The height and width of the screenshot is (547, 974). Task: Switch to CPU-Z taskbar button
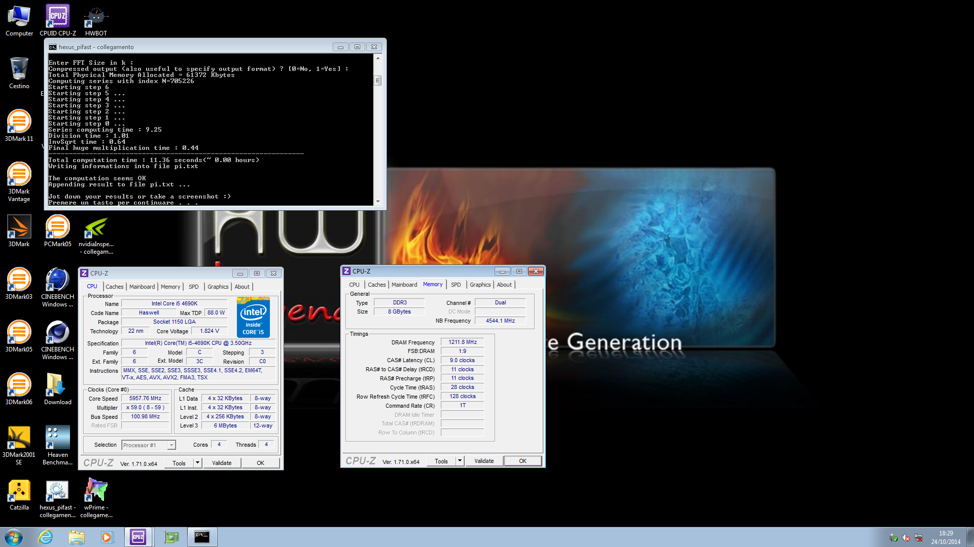[138, 537]
